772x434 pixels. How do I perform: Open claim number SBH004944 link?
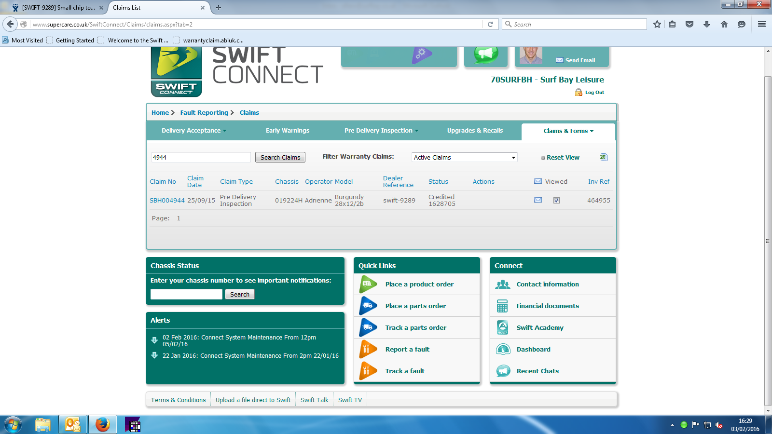pos(167,201)
